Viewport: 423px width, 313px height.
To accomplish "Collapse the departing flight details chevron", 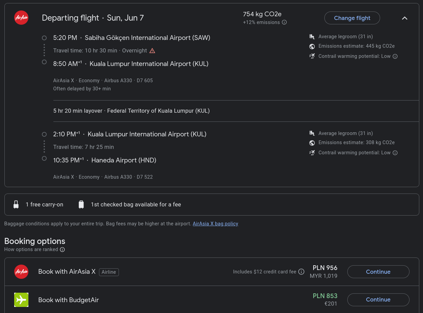I will pos(404,18).
